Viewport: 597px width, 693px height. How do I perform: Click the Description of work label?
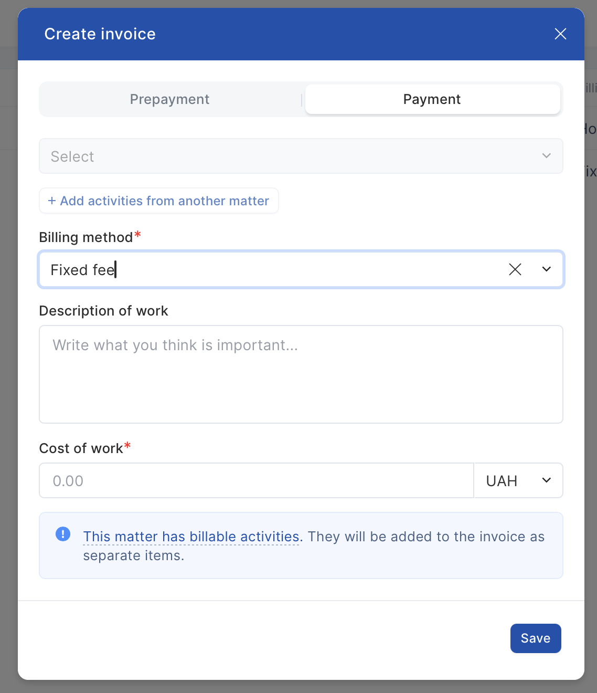point(103,311)
